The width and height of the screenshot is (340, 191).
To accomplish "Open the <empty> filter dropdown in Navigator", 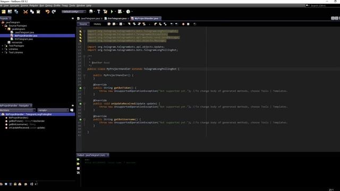I will (x=53, y=110).
